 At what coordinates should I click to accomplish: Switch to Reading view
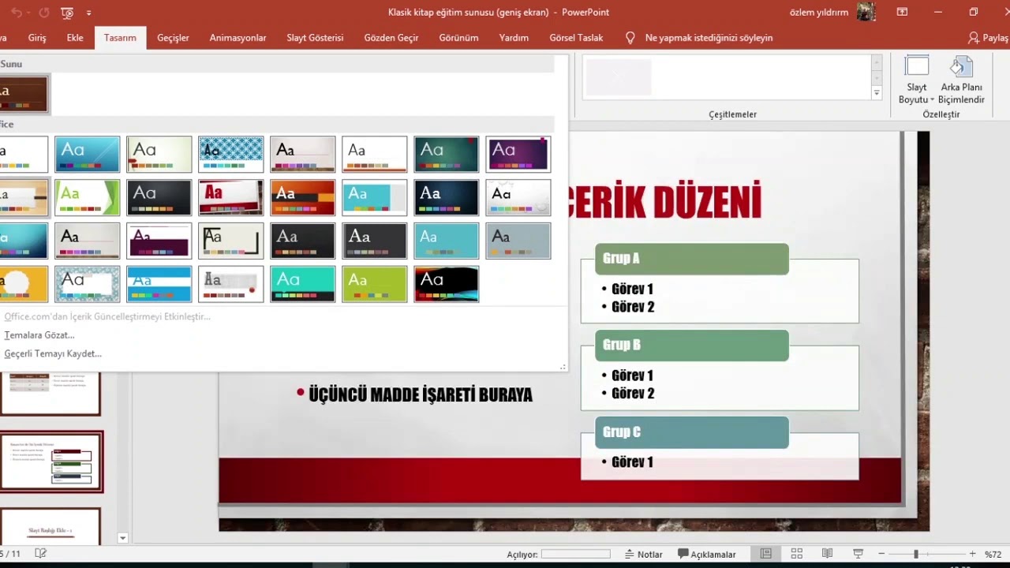[827, 555]
